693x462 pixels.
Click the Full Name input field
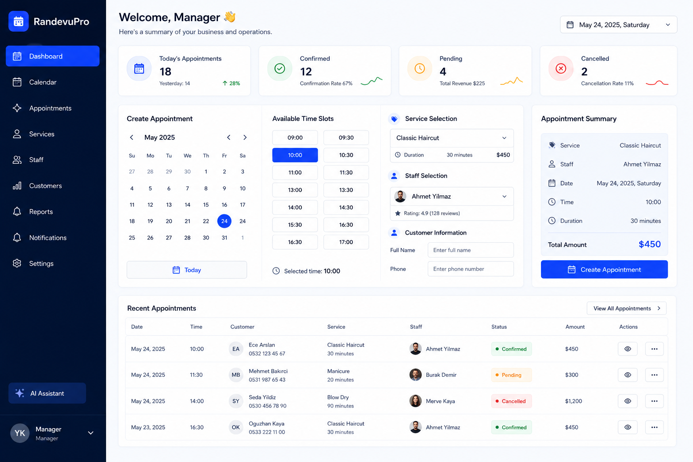(471, 250)
